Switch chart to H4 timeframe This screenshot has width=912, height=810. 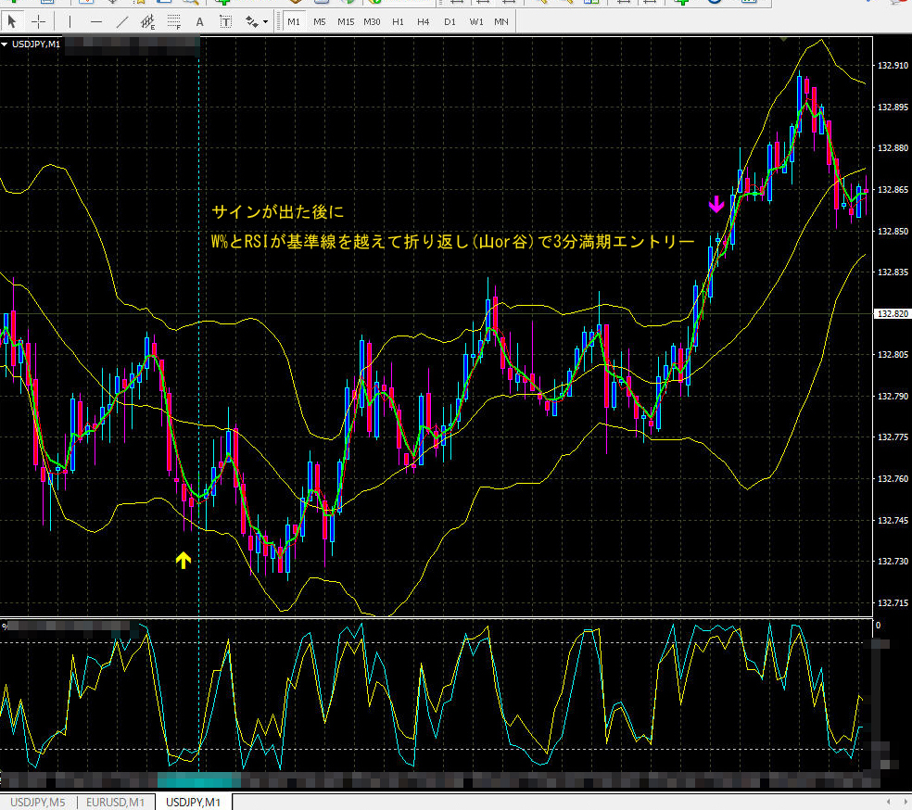(x=423, y=22)
